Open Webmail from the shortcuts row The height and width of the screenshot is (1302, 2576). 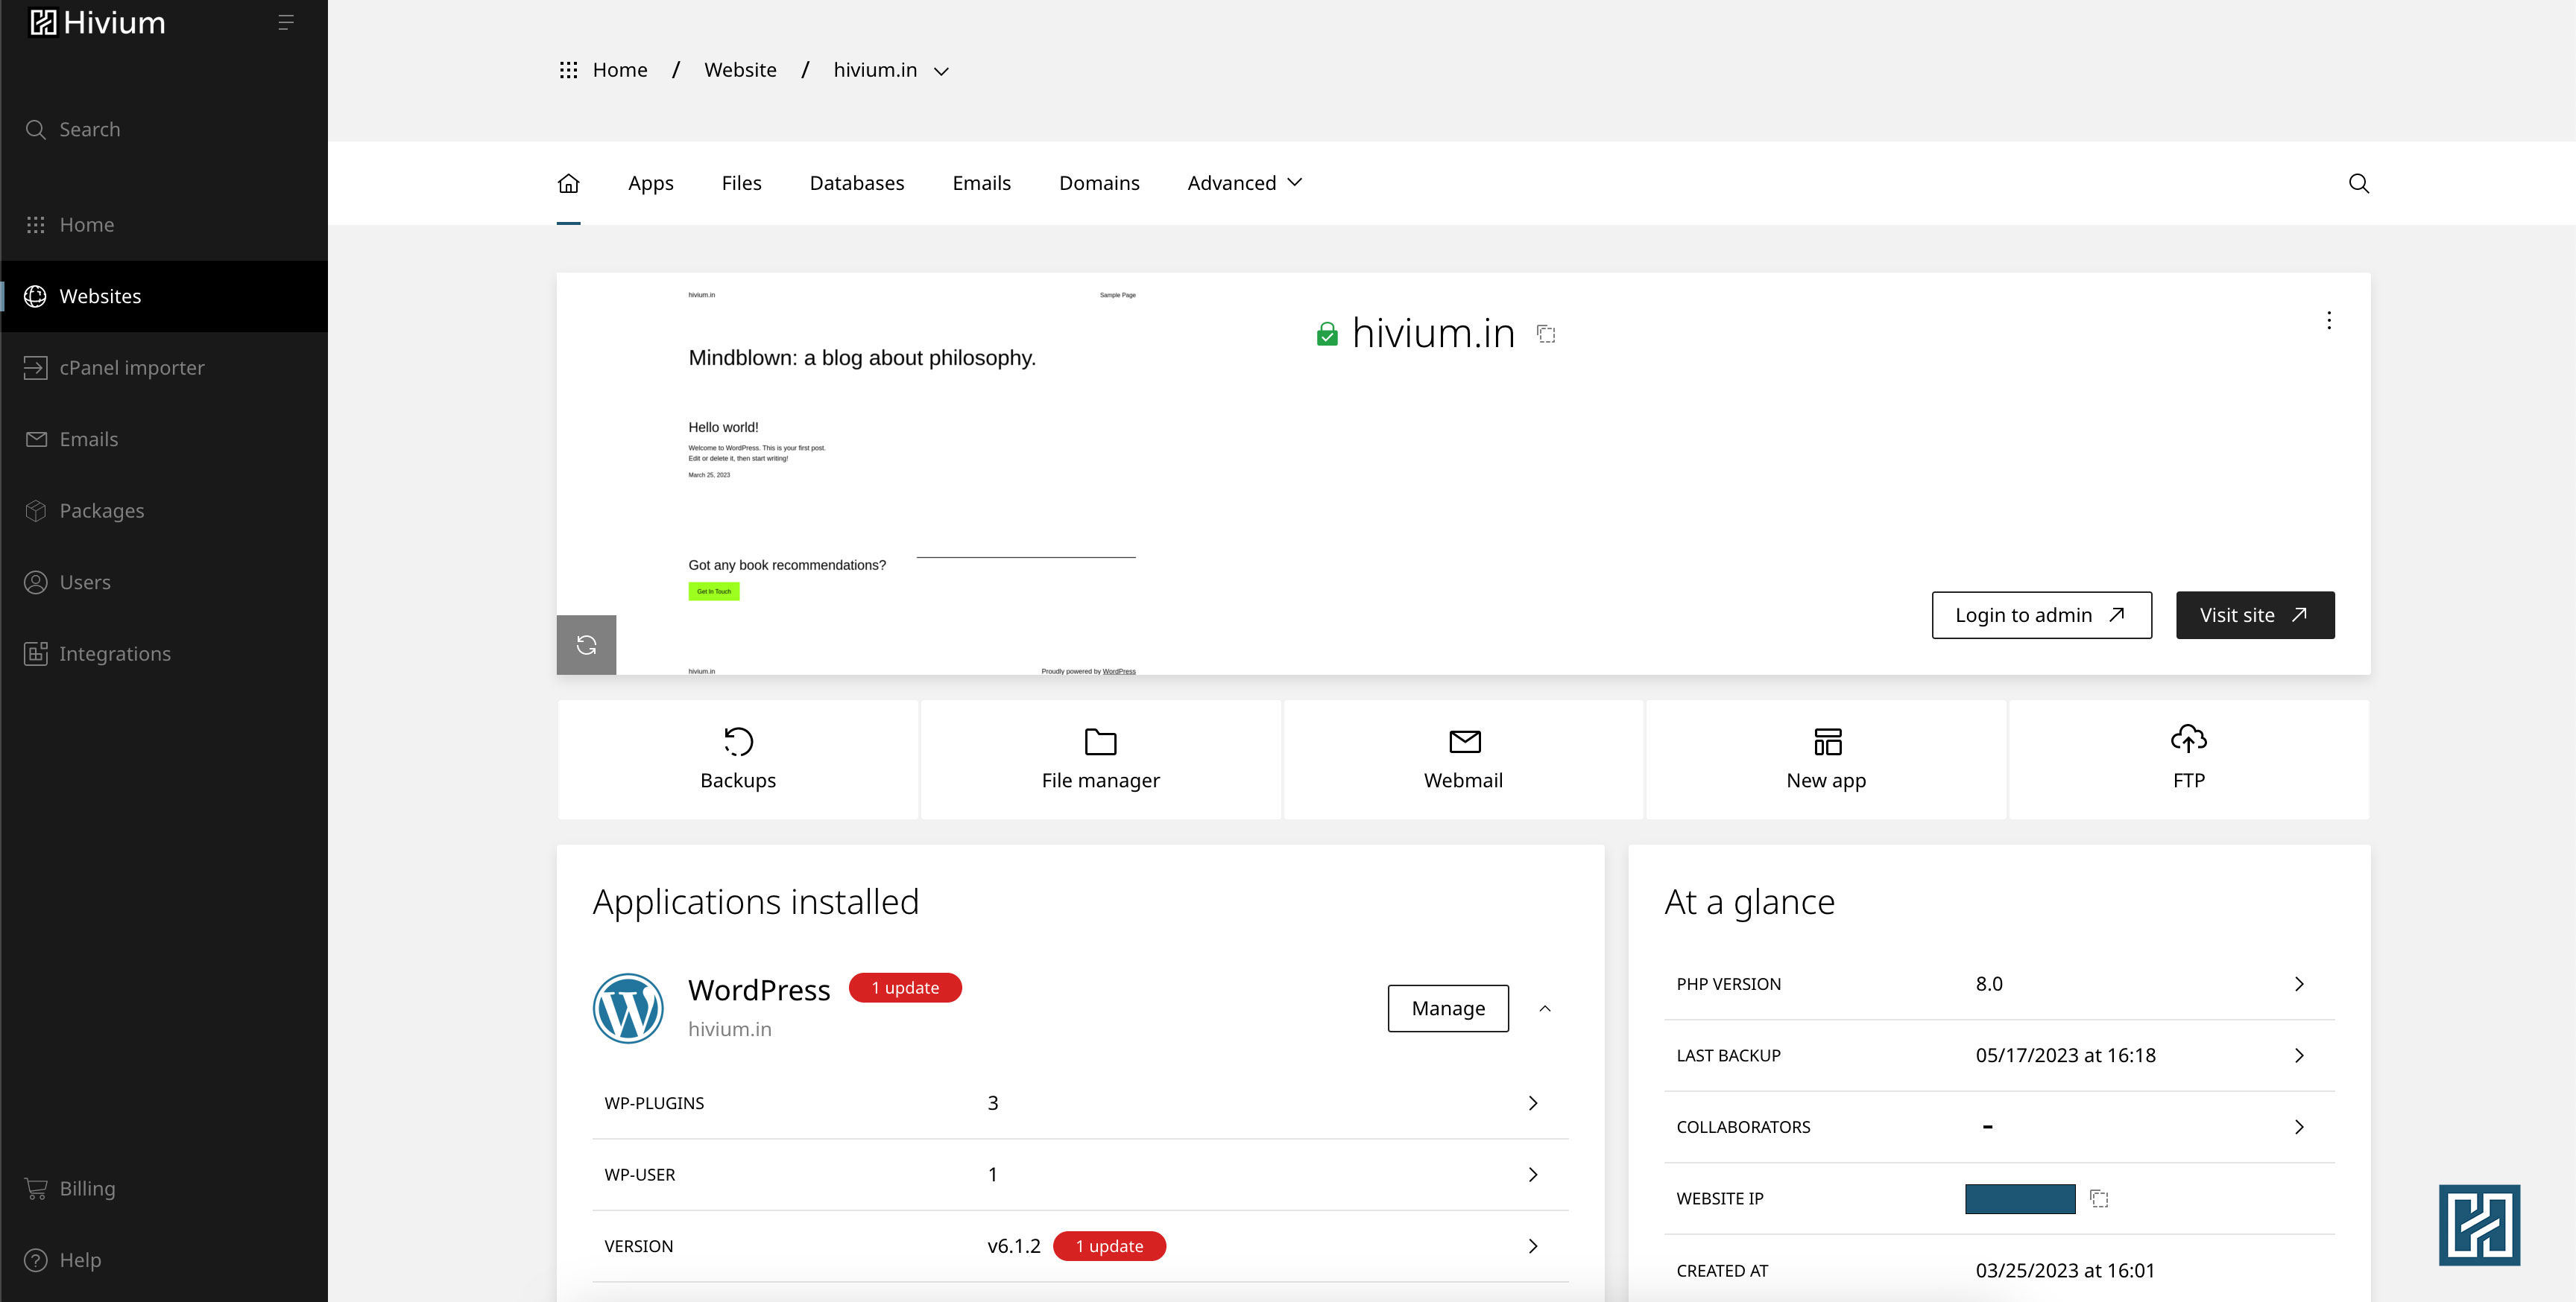click(x=1463, y=760)
